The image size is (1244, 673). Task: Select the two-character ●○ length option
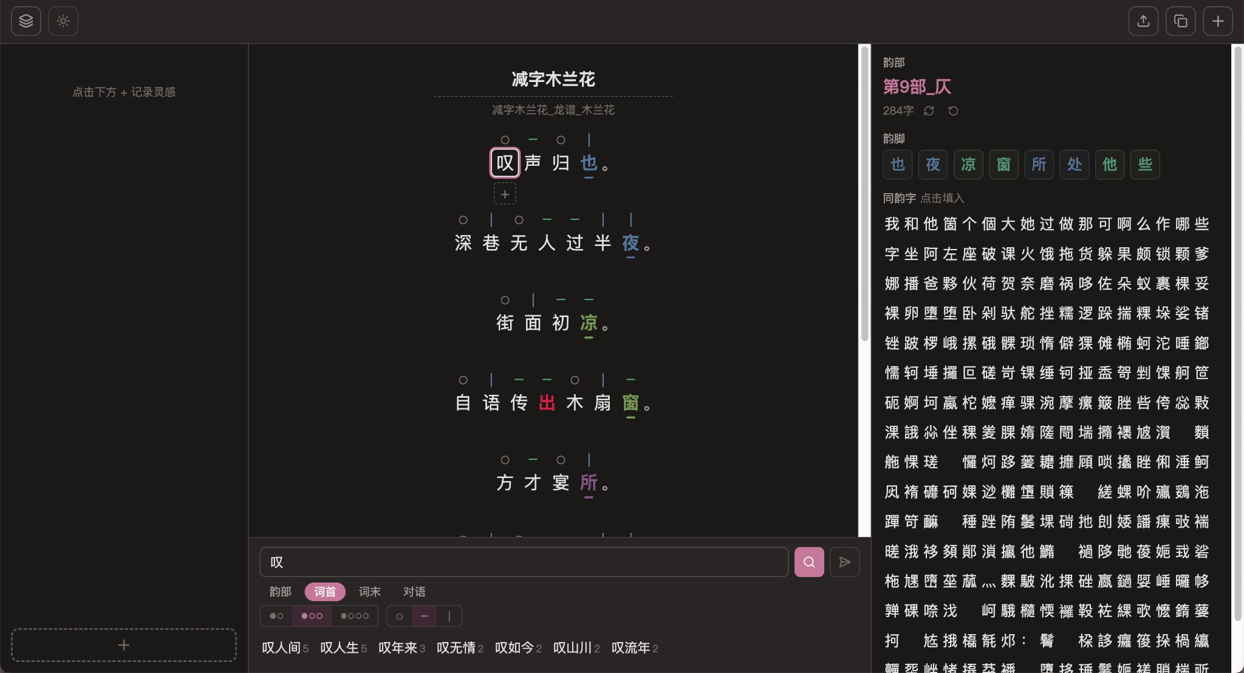[276, 615]
